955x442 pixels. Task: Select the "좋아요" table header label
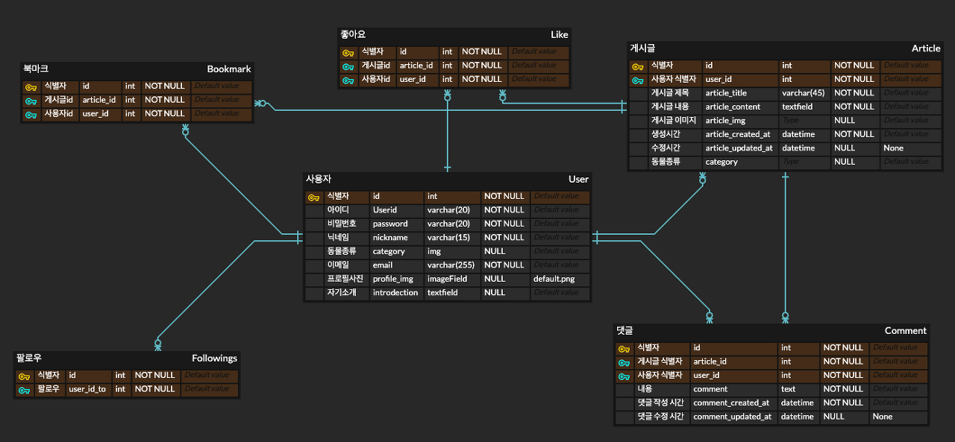click(x=353, y=34)
